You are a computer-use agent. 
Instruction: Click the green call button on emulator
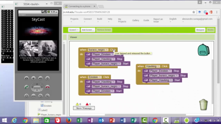point(27,87)
